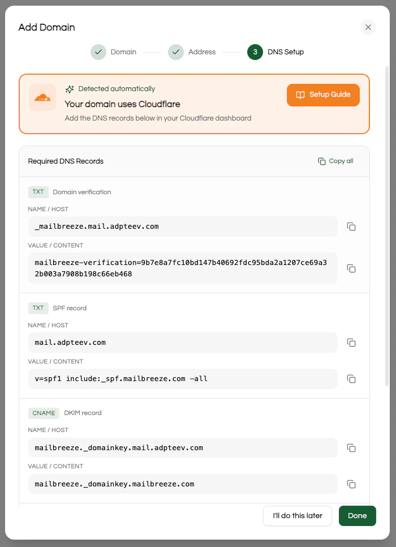Click the mail.adpteev.com SPF host field
Image resolution: width=396 pixels, height=547 pixels.
[x=183, y=343]
